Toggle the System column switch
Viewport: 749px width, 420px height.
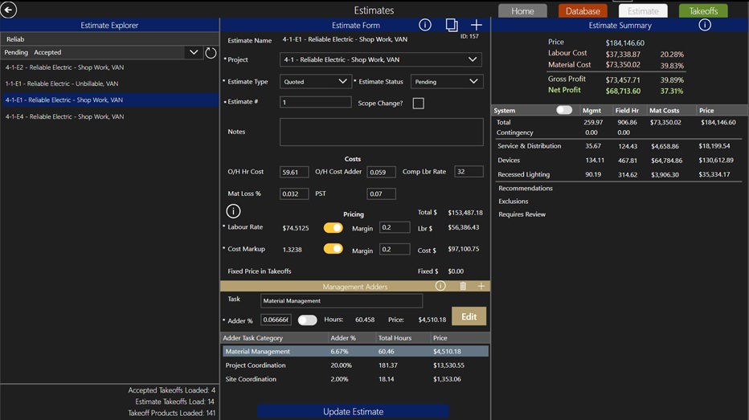pyautogui.click(x=564, y=110)
